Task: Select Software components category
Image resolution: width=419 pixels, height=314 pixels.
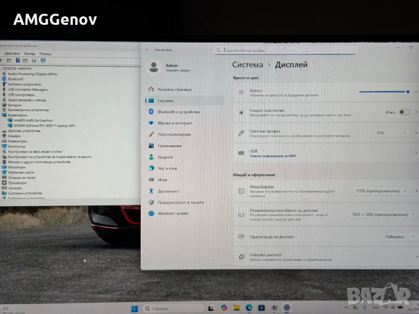Action: tap(25, 84)
